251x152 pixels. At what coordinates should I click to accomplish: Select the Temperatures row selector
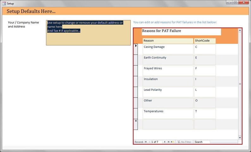point(135,113)
